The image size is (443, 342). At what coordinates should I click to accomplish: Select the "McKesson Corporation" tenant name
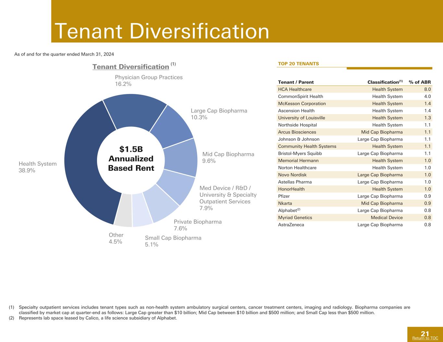[302, 103]
